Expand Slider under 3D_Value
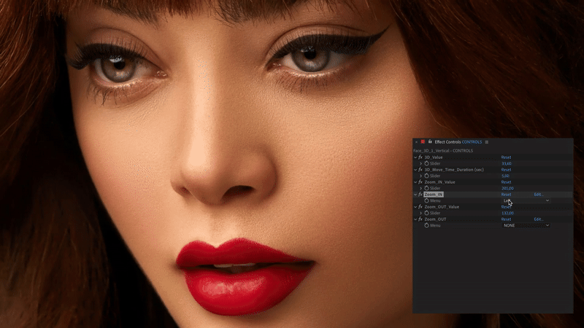Viewport: 584px width, 328px height. tap(421, 163)
